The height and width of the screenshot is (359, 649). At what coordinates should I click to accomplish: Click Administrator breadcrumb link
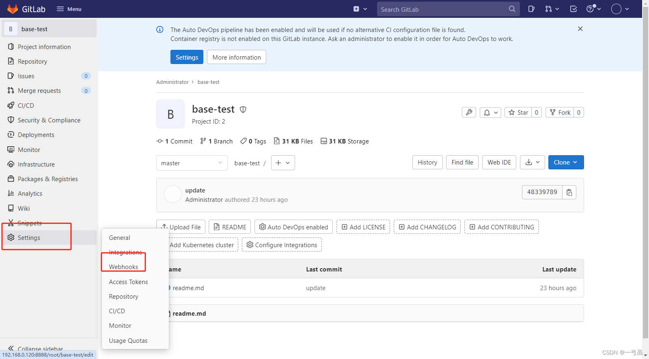coord(172,82)
